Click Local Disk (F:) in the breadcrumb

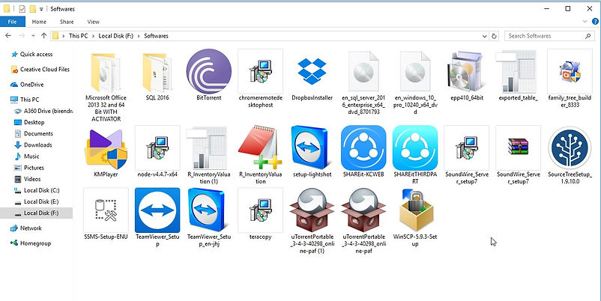[115, 36]
